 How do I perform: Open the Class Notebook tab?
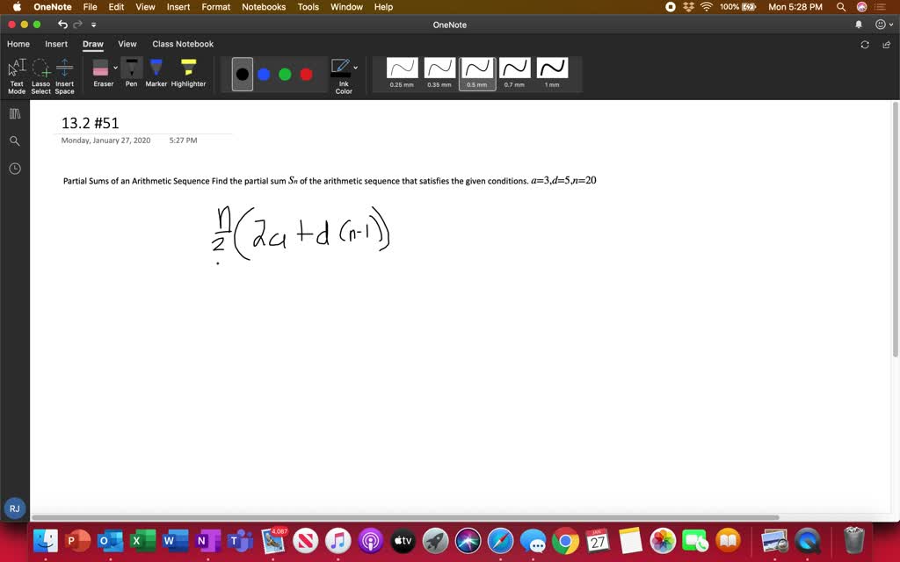pos(183,44)
